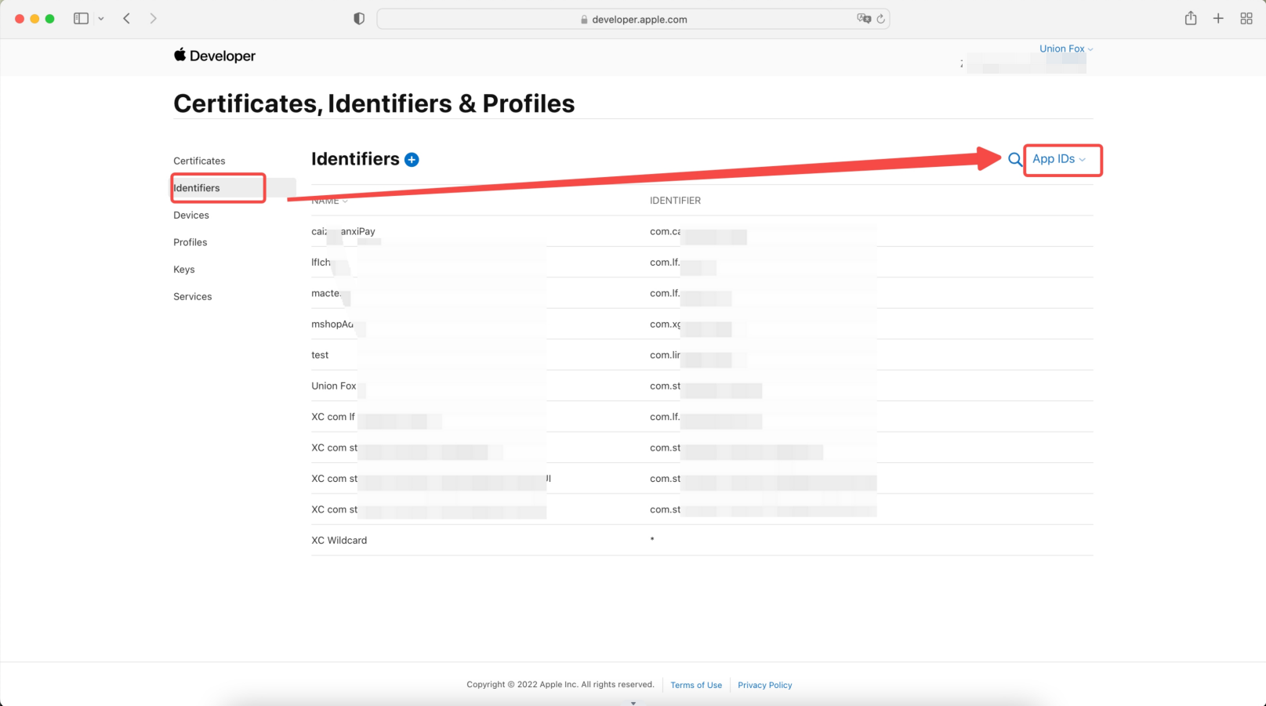
Task: Show tab overview grid icon
Action: [x=1246, y=18]
